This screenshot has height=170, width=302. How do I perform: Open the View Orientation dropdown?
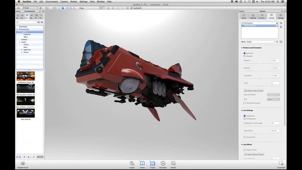[273, 94]
